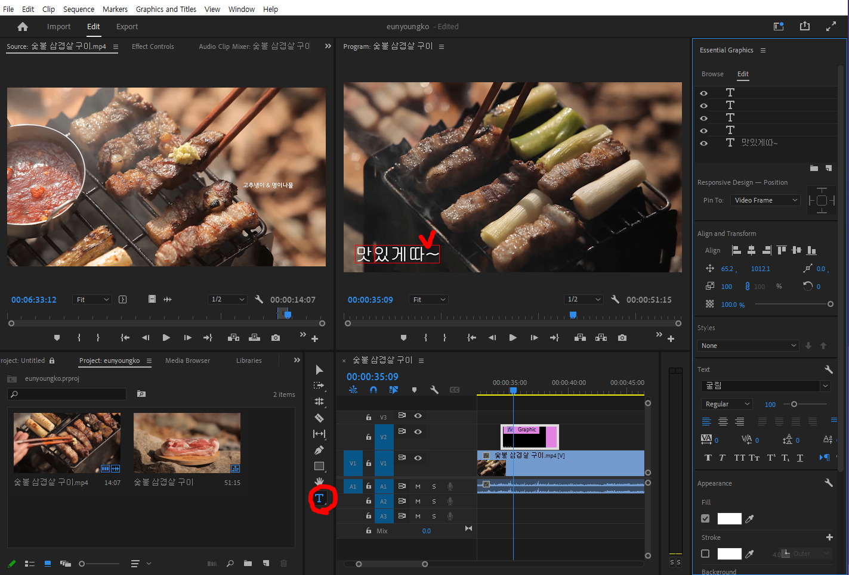Choose the Selection arrow tool
Image resolution: width=849 pixels, height=575 pixels.
click(x=319, y=370)
